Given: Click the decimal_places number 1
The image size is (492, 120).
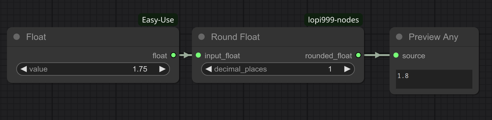Looking at the screenshot, I should click(330, 69).
